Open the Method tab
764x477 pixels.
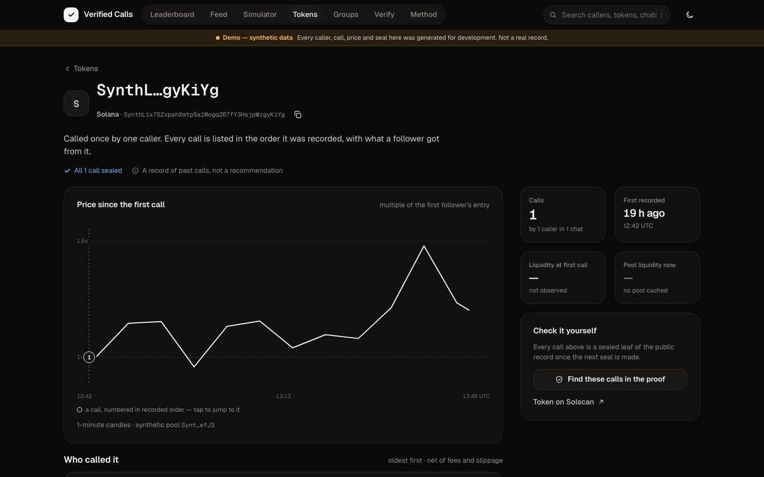(423, 15)
